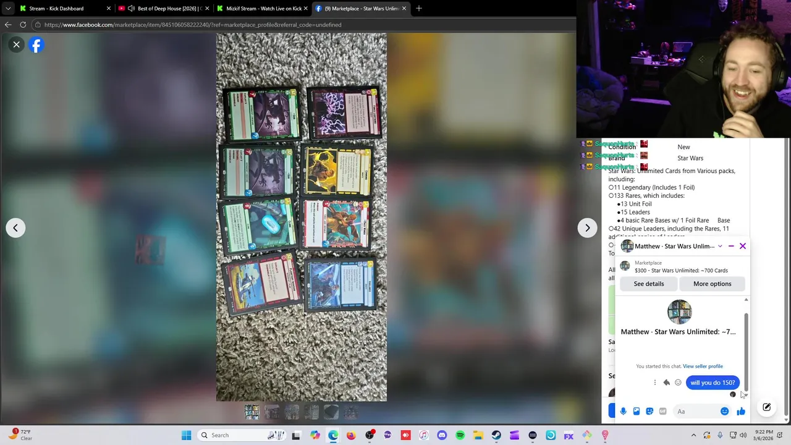The image size is (791, 445).
Task: Select the second photo thumbnail
Action: 272,412
